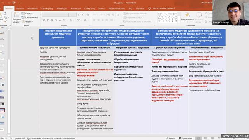Open the font name combo box
Image resolution: width=249 pixels, height=140 pixels.
point(55,15)
